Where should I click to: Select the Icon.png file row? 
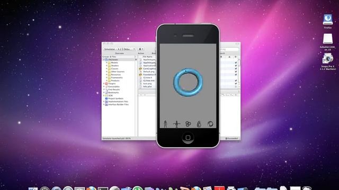(x=148, y=83)
